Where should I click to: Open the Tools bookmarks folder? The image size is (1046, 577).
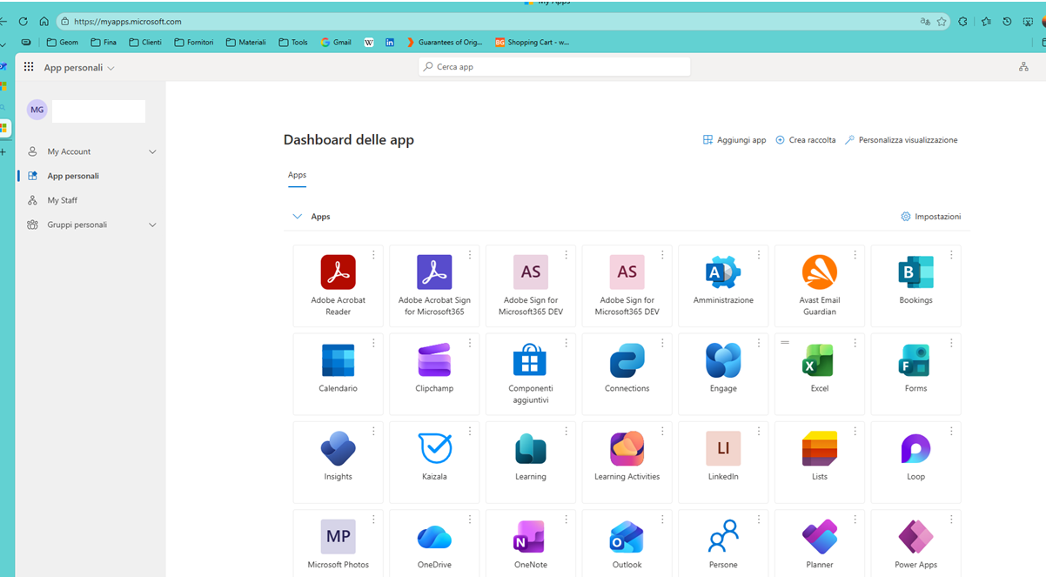click(x=293, y=42)
